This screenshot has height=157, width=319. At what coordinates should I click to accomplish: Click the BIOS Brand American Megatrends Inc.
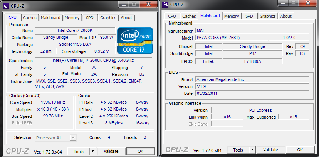pyautogui.click(x=252, y=79)
